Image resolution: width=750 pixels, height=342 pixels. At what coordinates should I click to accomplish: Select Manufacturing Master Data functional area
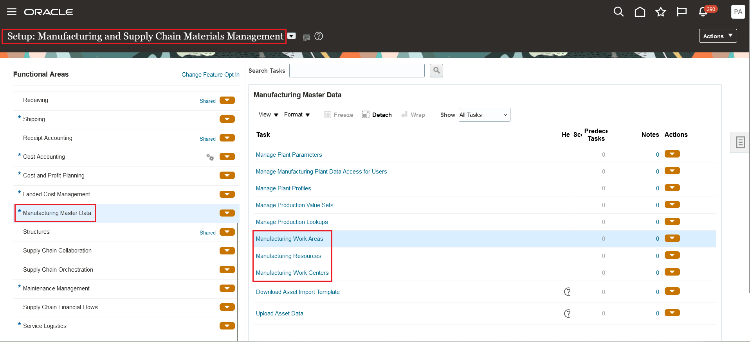tap(57, 213)
